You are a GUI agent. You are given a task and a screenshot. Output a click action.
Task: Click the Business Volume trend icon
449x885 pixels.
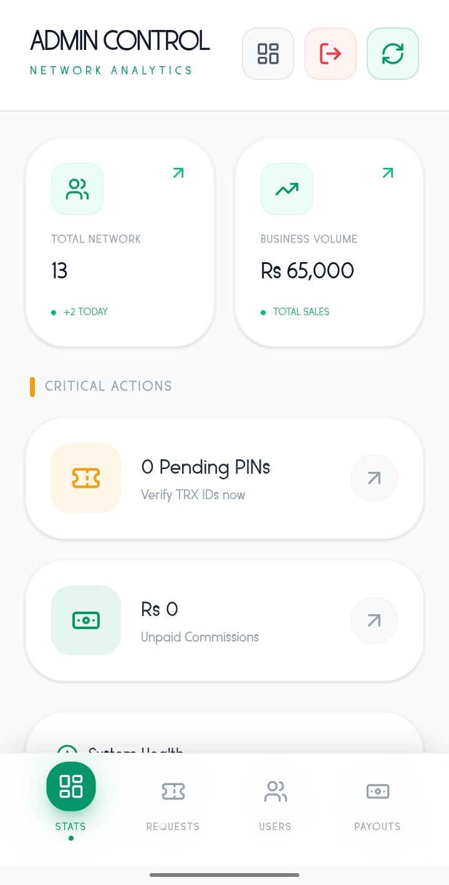(287, 189)
